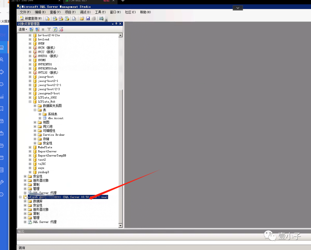Select the HVKT01 (脱机) database icon
The image size is (311, 250).
point(35,56)
